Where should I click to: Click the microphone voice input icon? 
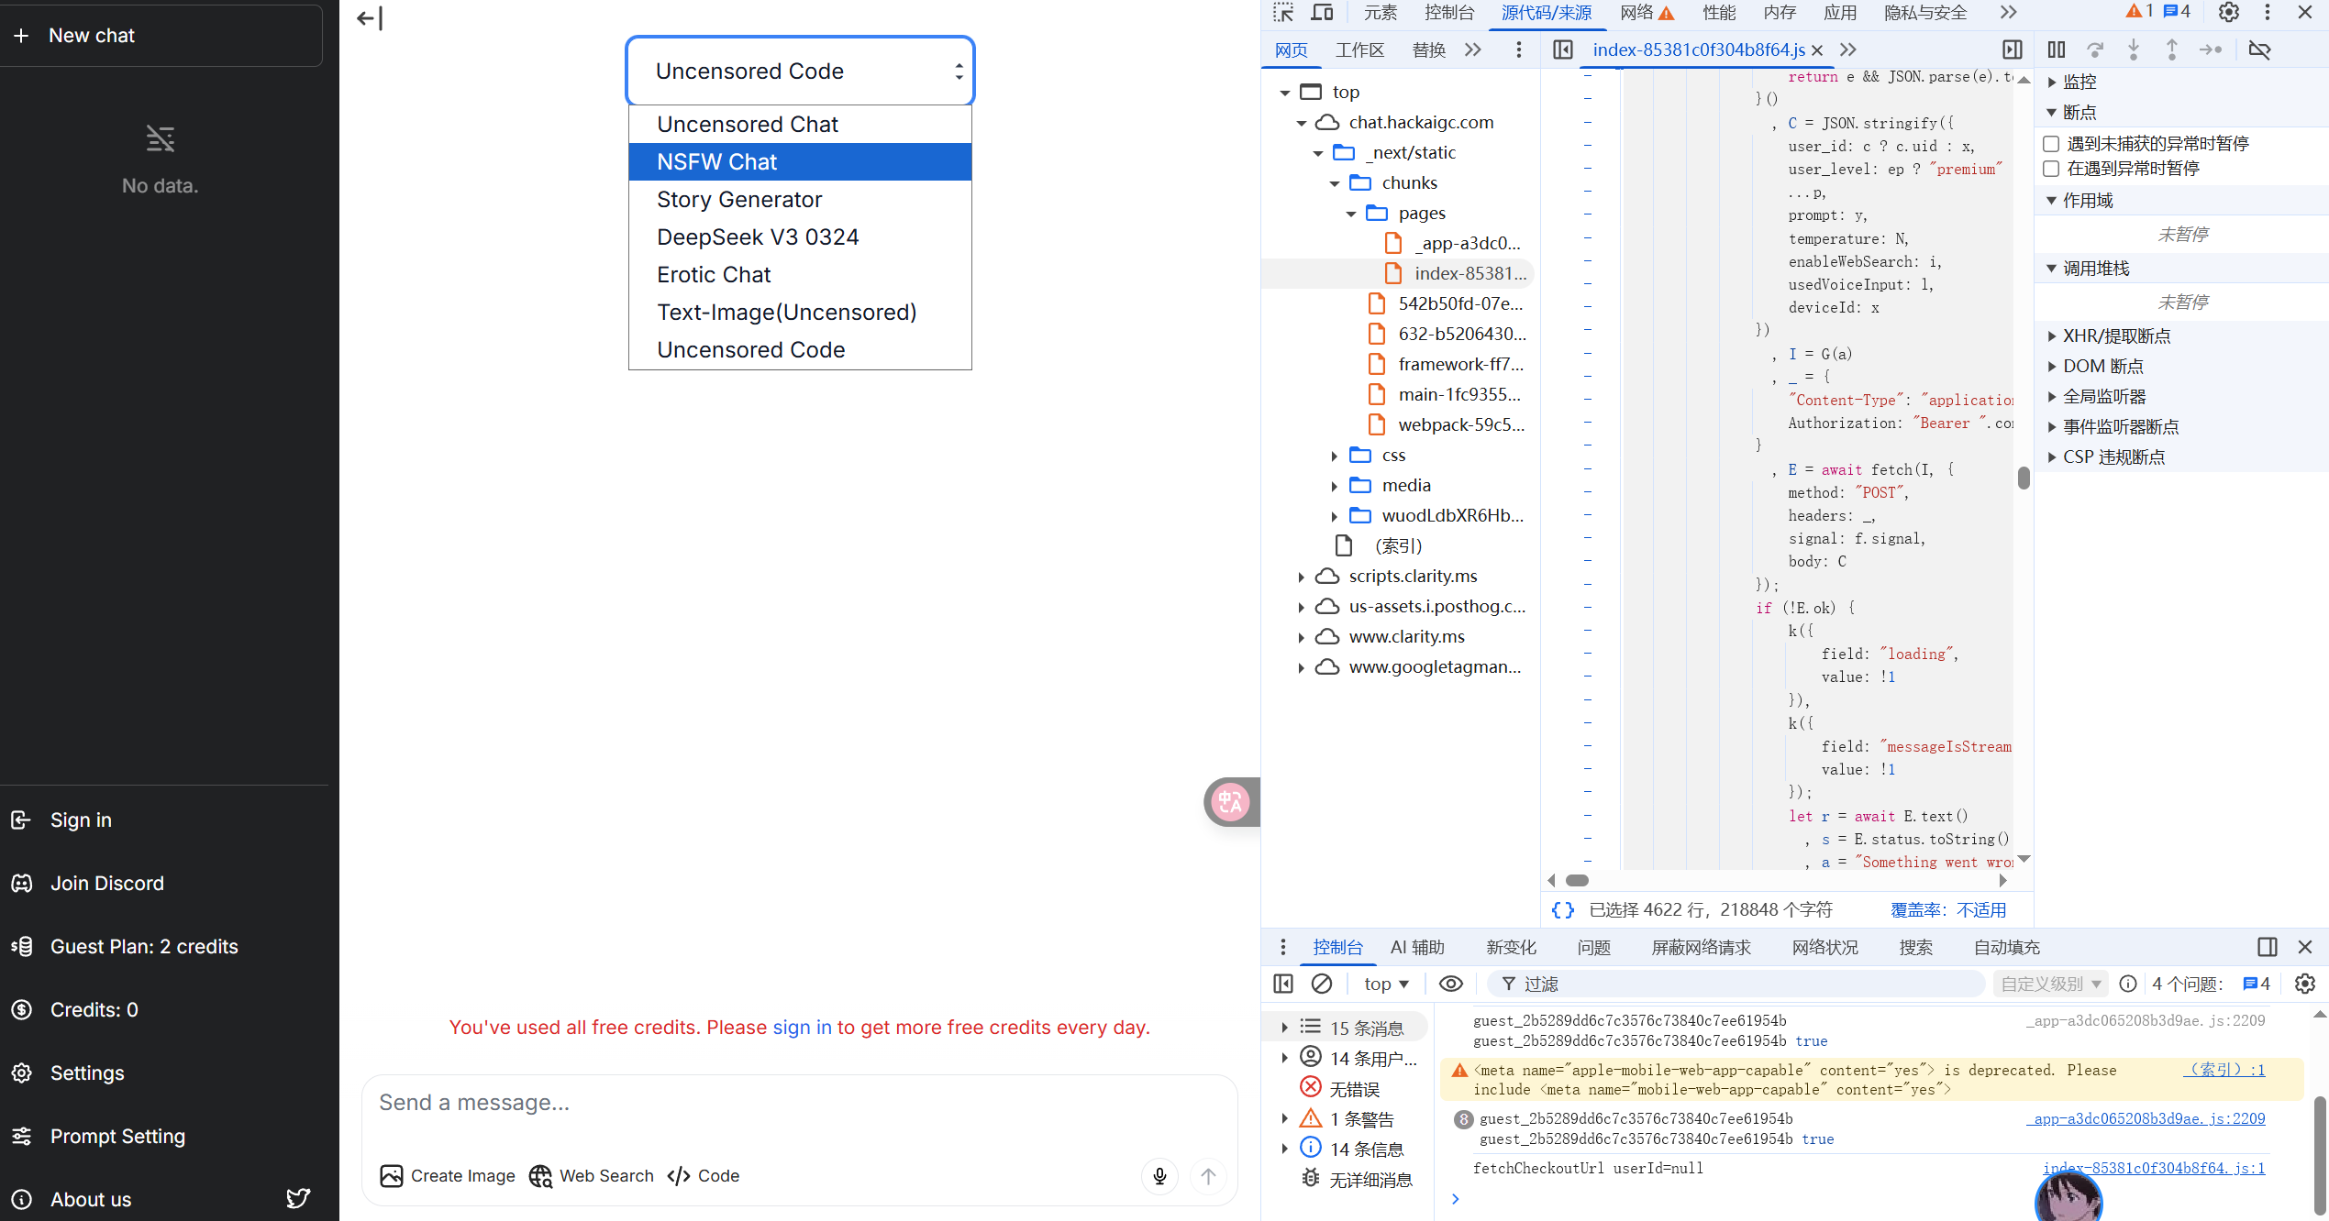click(1159, 1176)
